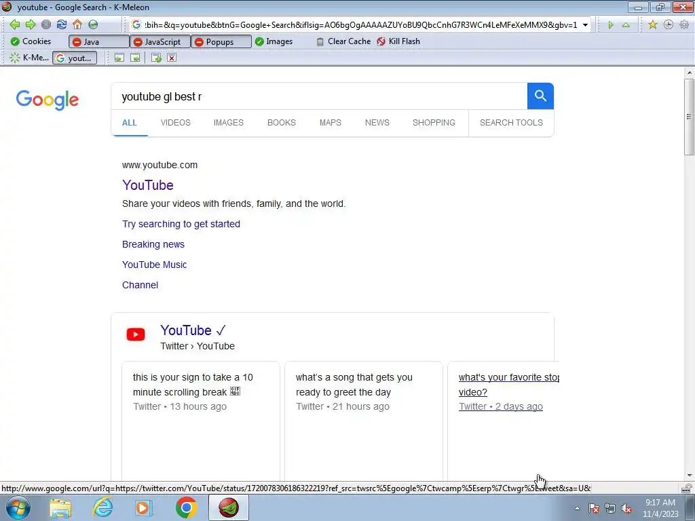This screenshot has height=521, width=695.
Task: Go forward with the green forward arrow
Action: point(31,24)
